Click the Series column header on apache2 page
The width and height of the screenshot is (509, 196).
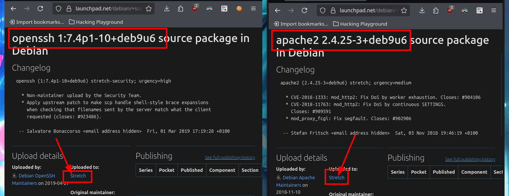pyautogui.click(x=398, y=172)
